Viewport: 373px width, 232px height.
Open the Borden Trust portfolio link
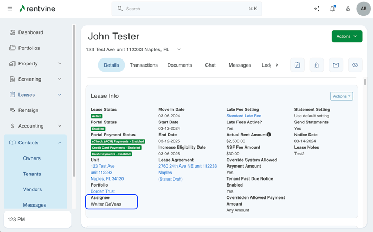[102, 191]
